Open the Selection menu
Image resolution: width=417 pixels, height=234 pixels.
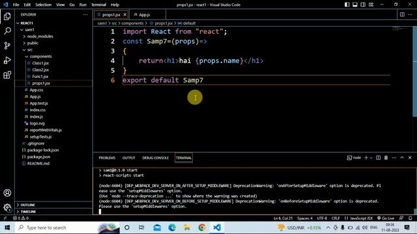(x=44, y=5)
